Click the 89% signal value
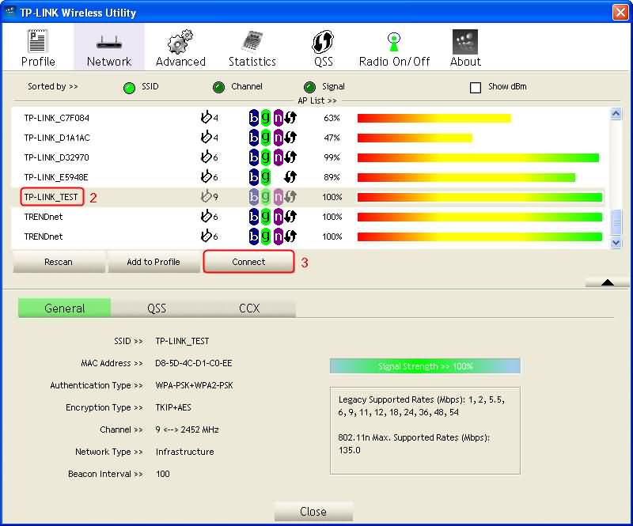Image resolution: width=633 pixels, height=526 pixels. click(332, 177)
